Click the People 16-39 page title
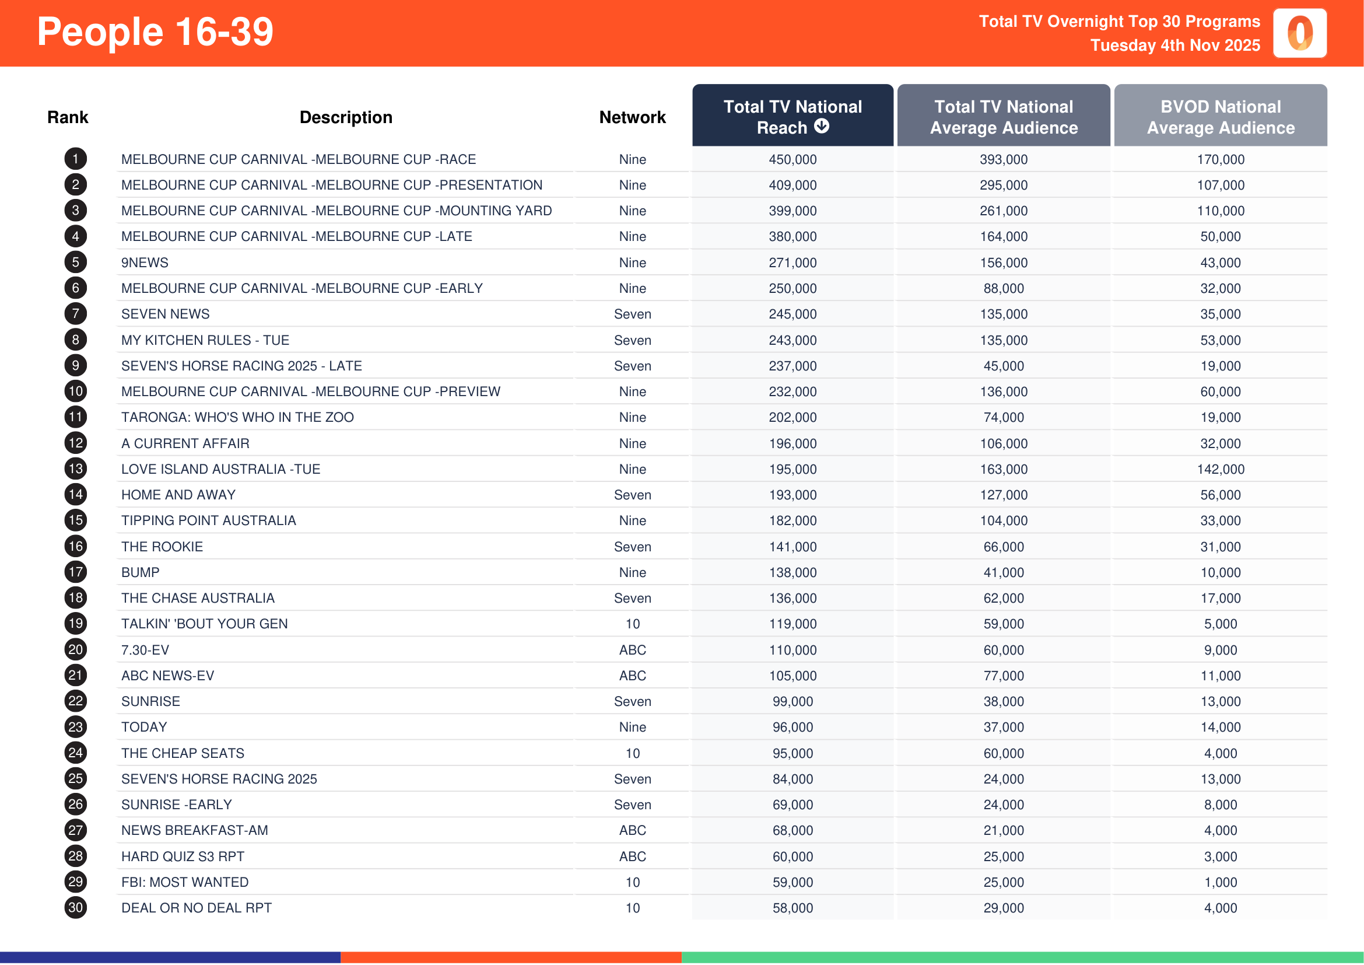 point(155,32)
